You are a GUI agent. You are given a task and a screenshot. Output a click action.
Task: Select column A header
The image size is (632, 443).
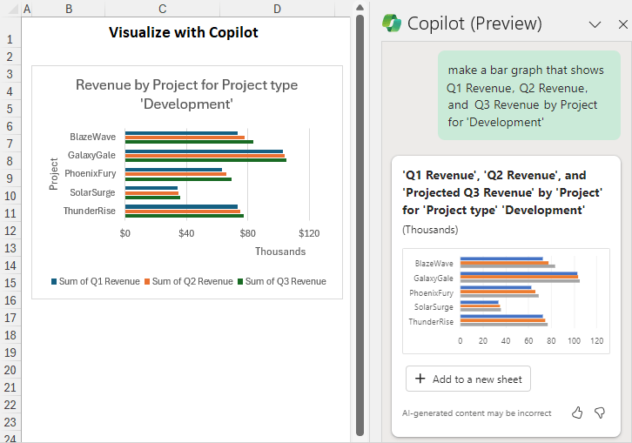(x=27, y=9)
